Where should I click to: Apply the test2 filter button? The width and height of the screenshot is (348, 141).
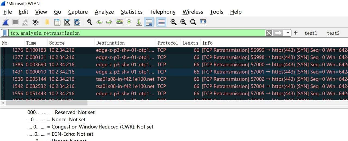(333, 33)
